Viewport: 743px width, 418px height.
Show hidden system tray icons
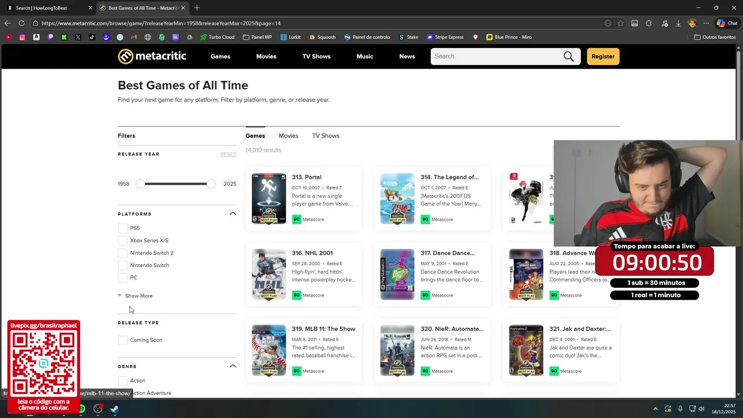coord(655,409)
